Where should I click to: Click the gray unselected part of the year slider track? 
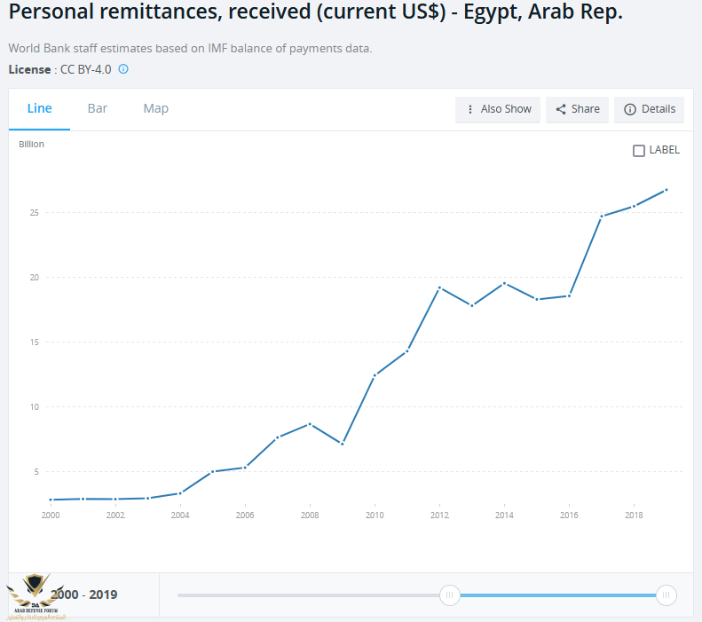(x=311, y=594)
